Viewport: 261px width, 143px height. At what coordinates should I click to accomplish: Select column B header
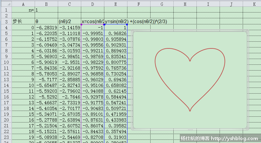click(x=47, y=4)
